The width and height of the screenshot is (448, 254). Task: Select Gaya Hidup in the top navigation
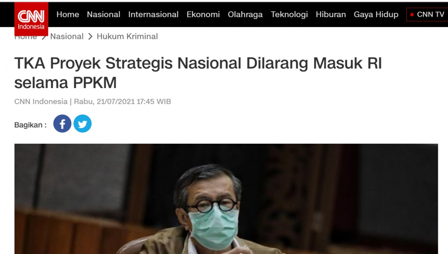click(376, 14)
